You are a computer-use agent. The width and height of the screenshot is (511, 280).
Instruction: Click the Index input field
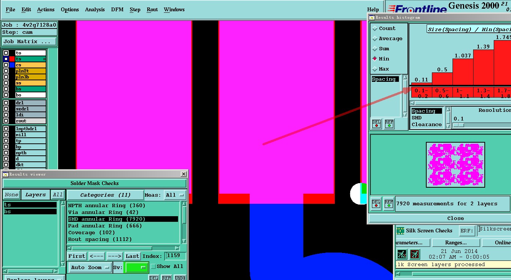coord(175,256)
